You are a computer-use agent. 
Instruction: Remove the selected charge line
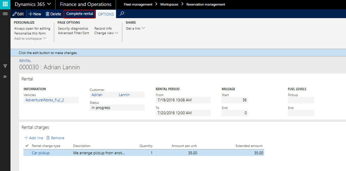55,138
